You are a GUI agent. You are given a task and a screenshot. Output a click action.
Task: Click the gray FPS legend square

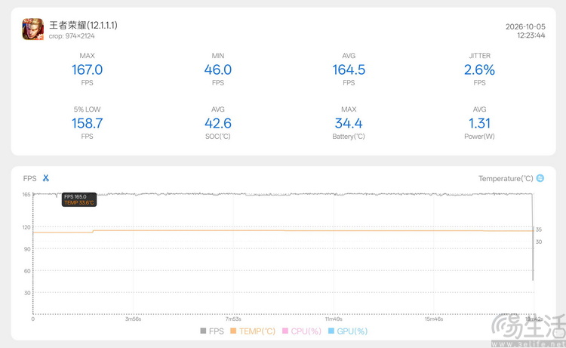pos(203,331)
